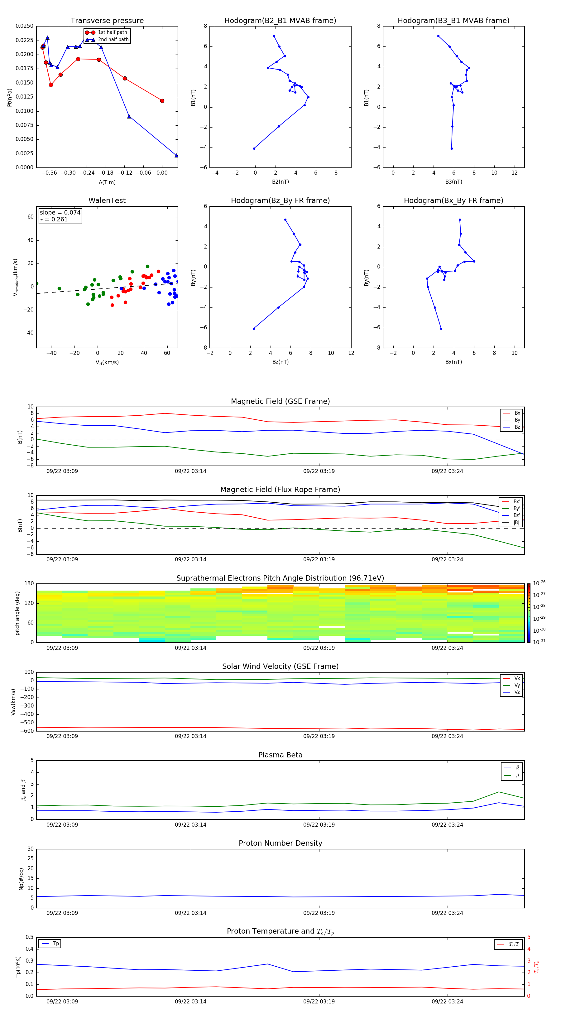Click the 'V_remaining(km/s)' y-axis label
Viewport: 561px width, 1029px height.
coord(15,277)
